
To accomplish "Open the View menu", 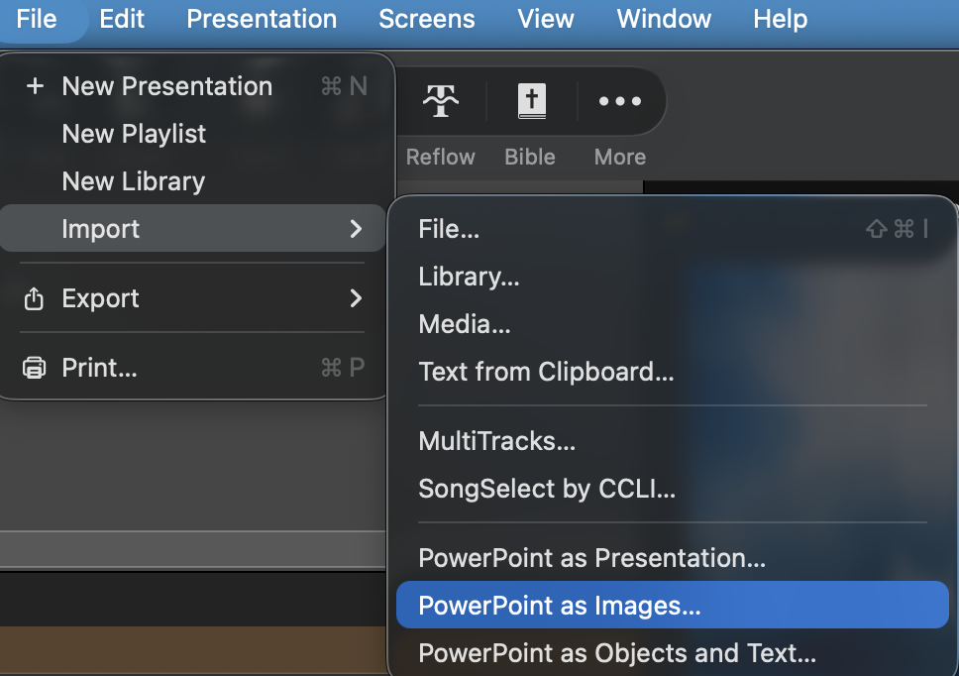I will (x=546, y=19).
